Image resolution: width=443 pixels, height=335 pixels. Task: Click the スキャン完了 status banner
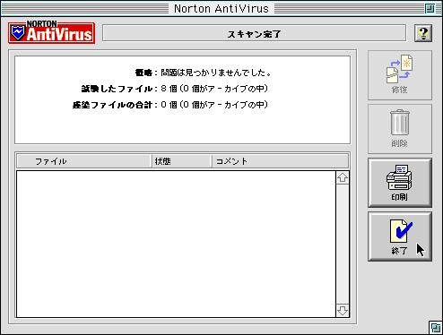pos(254,33)
